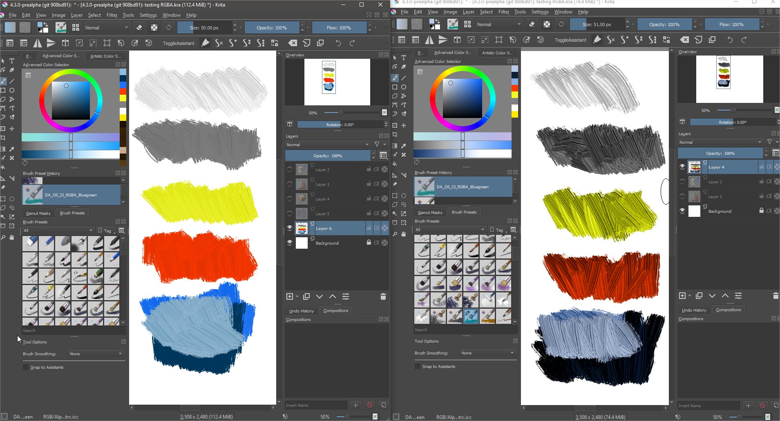Viewport: 780px width, 421px height.
Task: Toggle eraser mode in left window toolbar
Action: (x=139, y=28)
